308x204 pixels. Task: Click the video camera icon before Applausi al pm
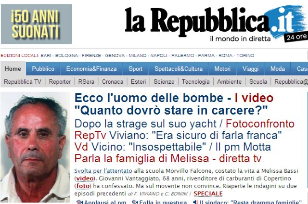pyautogui.click(x=79, y=202)
